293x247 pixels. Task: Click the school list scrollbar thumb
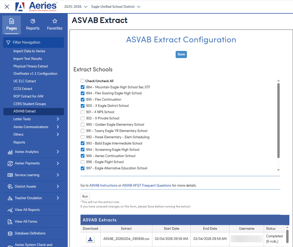[278, 121]
